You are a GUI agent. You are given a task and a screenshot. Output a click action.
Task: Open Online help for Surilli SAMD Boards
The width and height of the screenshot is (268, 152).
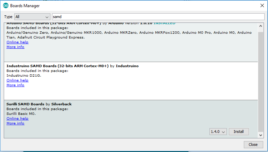(17, 118)
